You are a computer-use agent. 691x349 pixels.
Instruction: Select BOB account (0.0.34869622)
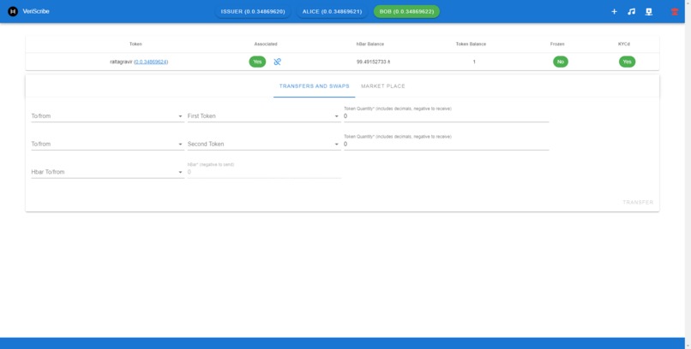(x=406, y=11)
